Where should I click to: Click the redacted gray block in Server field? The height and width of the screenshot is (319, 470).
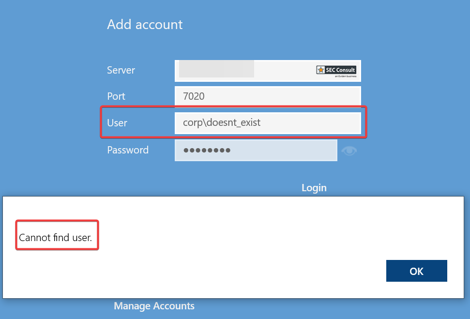tap(216, 69)
